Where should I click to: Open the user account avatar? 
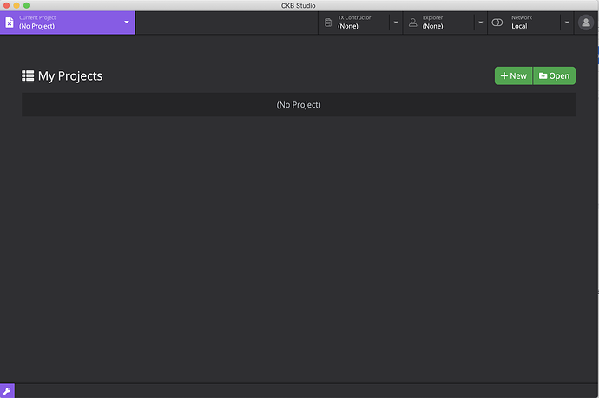tap(586, 23)
